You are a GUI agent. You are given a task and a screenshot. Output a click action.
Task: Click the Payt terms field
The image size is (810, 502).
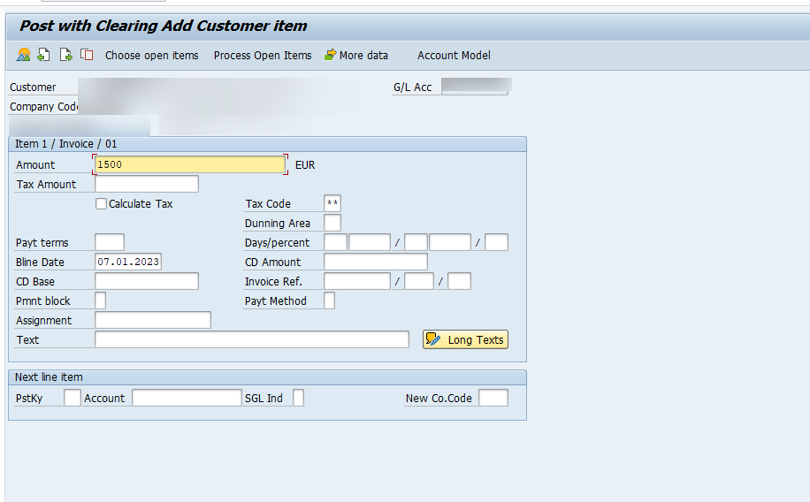point(110,242)
